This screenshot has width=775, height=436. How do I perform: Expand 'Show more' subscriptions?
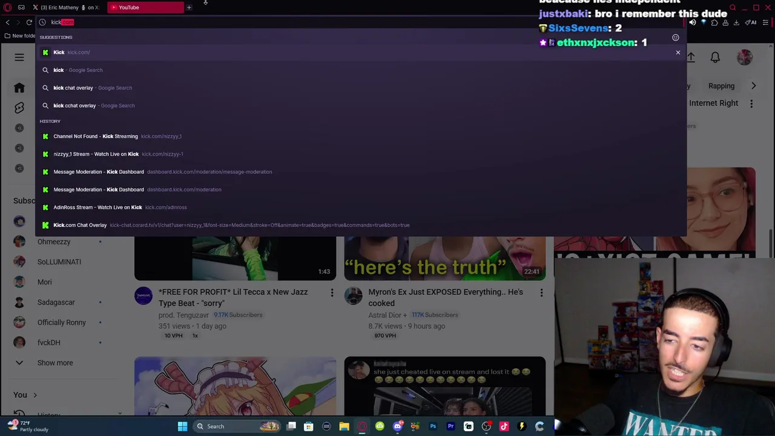pos(54,363)
